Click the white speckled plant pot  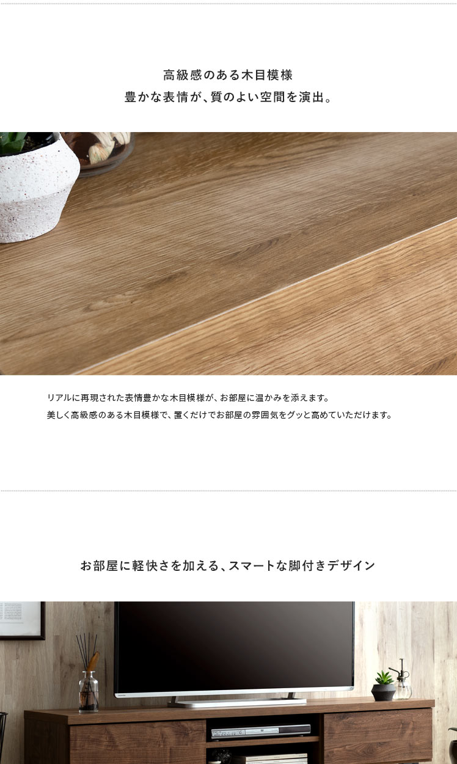point(38,185)
